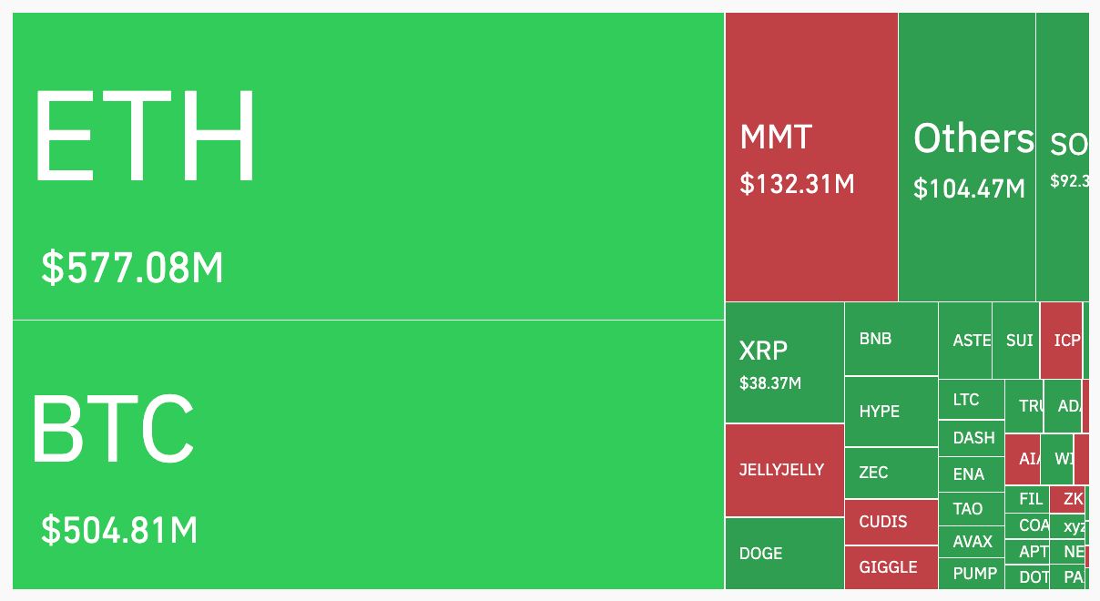Image resolution: width=1100 pixels, height=601 pixels.
Task: Click the ETH treemap block
Action: (368, 166)
